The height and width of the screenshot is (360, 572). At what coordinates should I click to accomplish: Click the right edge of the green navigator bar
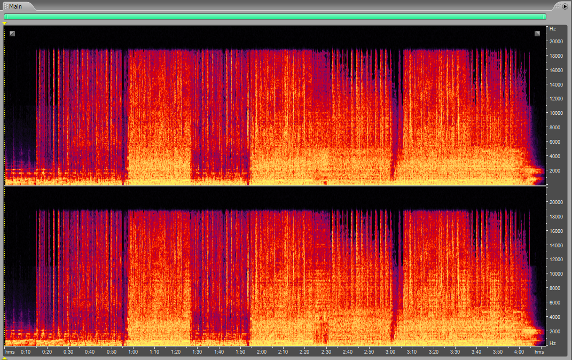tap(545, 17)
